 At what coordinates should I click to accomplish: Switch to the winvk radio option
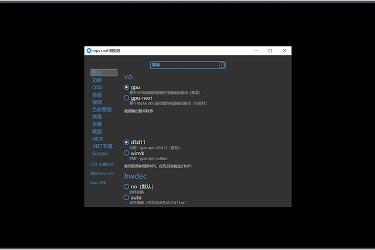click(126, 153)
